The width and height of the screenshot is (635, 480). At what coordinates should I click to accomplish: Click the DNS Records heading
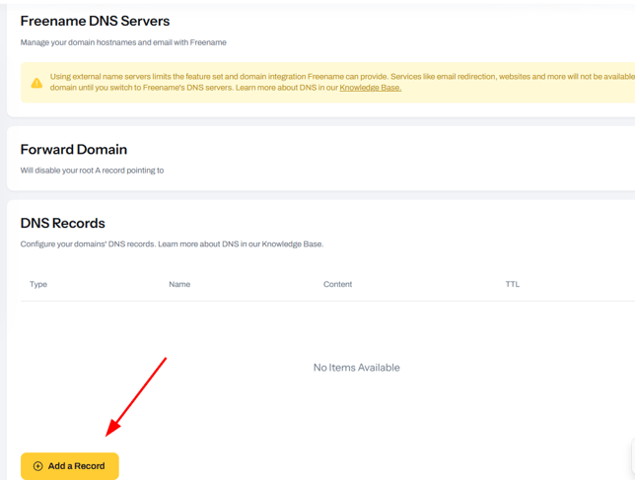tap(62, 223)
